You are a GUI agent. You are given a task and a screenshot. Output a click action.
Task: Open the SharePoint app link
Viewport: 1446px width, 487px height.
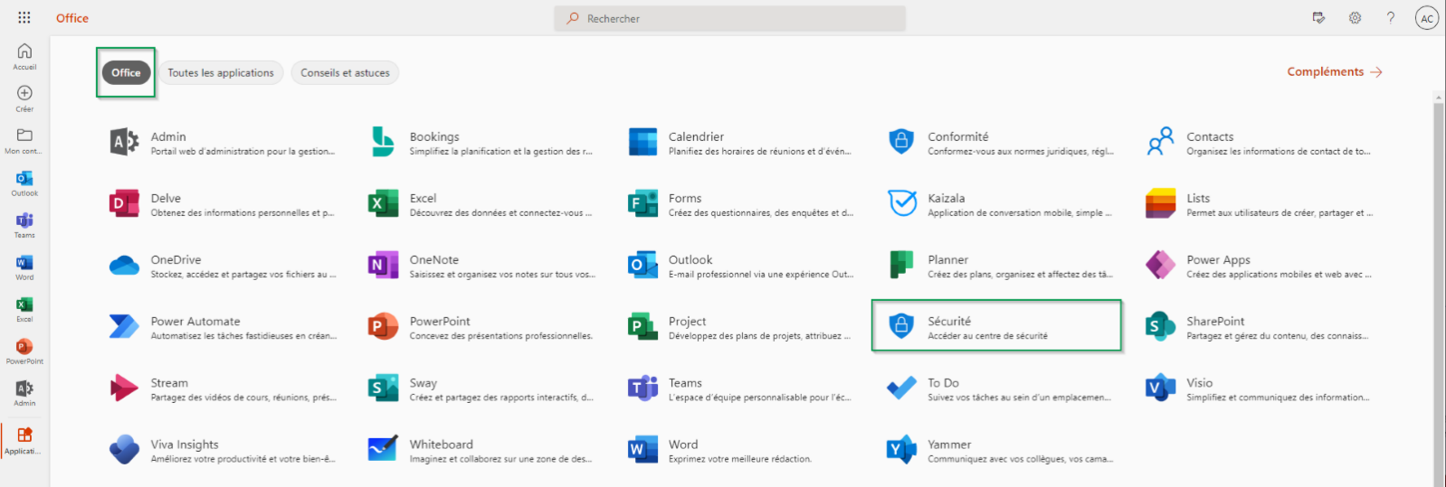pyautogui.click(x=1215, y=322)
